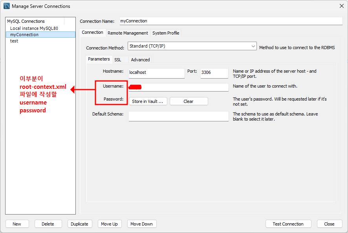The height and width of the screenshot is (233, 348).
Task: Open the Advanced sub-tab
Action: click(x=140, y=60)
